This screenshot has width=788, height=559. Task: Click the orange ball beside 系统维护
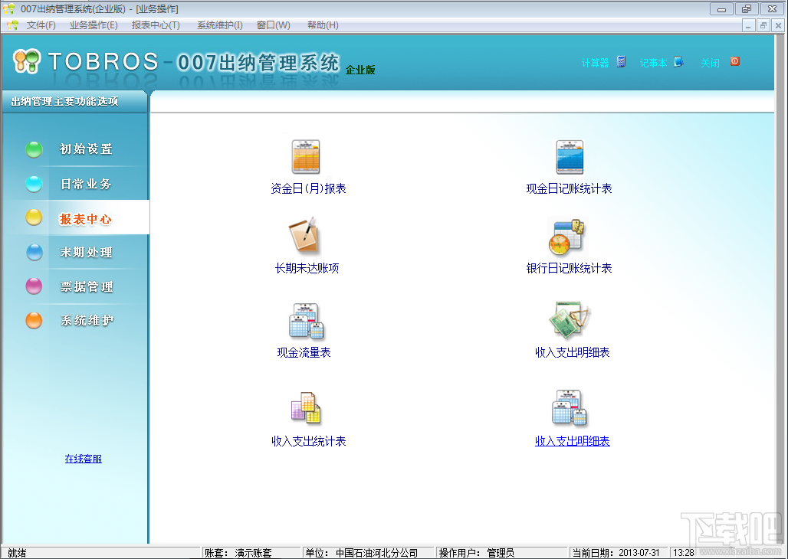point(34,320)
